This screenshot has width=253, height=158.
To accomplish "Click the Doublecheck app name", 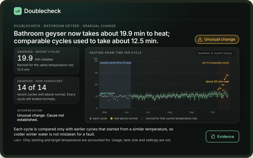I will (42, 11).
